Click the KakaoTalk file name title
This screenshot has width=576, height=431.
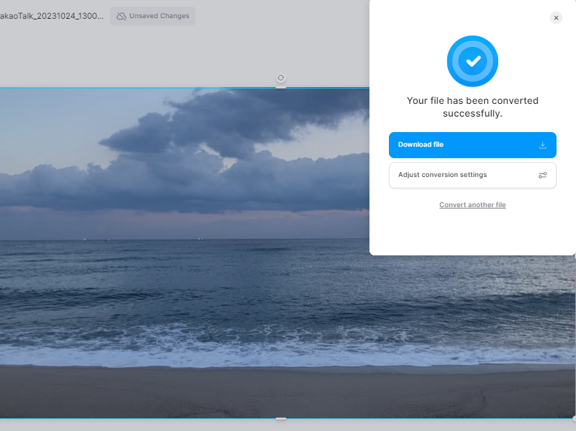[52, 16]
